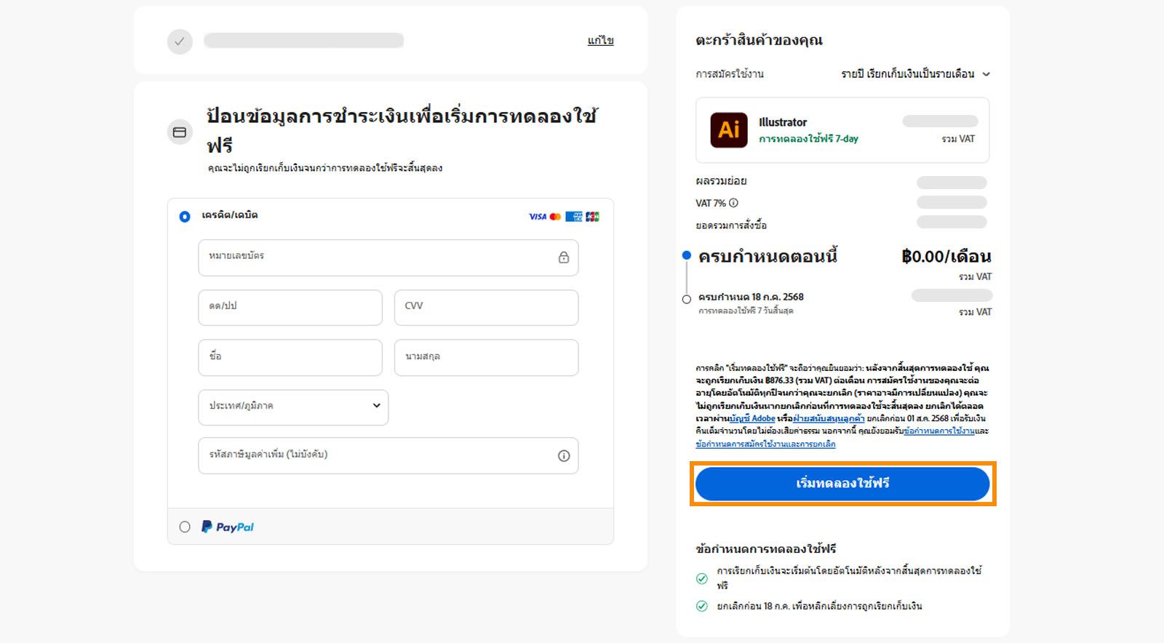Open the บัญชี Adobe account link
Screen dimensions: 1164x643
click(x=753, y=419)
